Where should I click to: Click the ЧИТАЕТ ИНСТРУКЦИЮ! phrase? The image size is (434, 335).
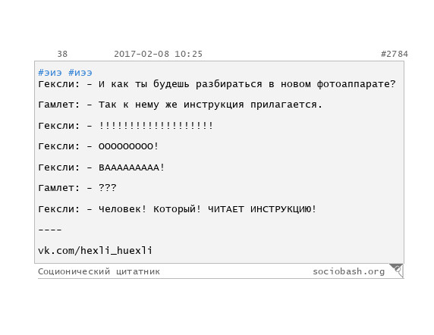(x=262, y=209)
